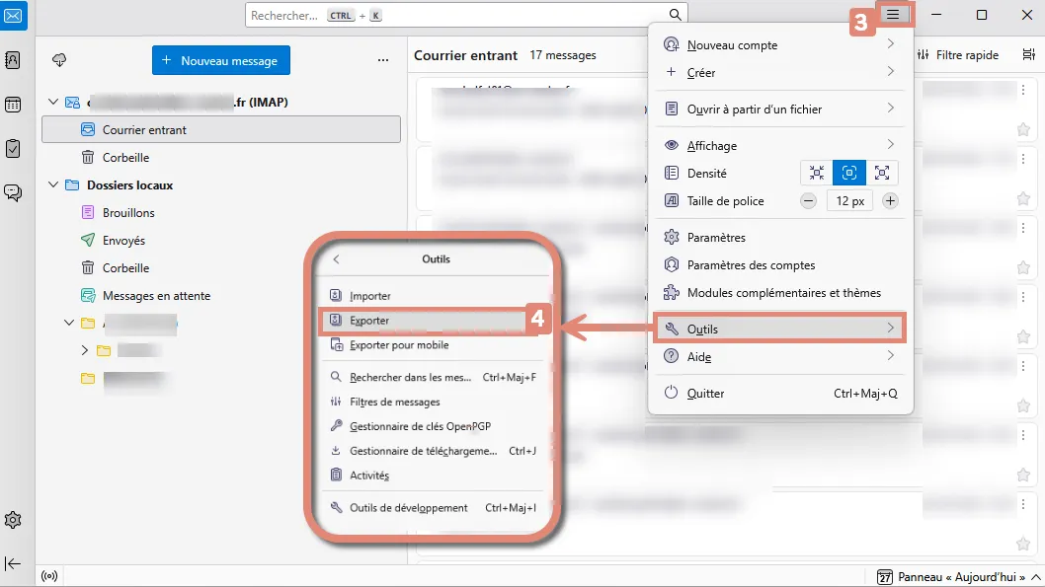Select Corbeille under the IMAP account
Screen dimensions: 1045x587
coord(220,158)
